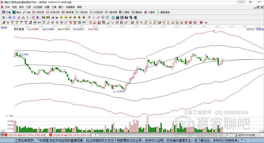Click the red floppy save icon
Image resolution: width=264 pixels, height=143 pixels.
click(x=126, y=18)
